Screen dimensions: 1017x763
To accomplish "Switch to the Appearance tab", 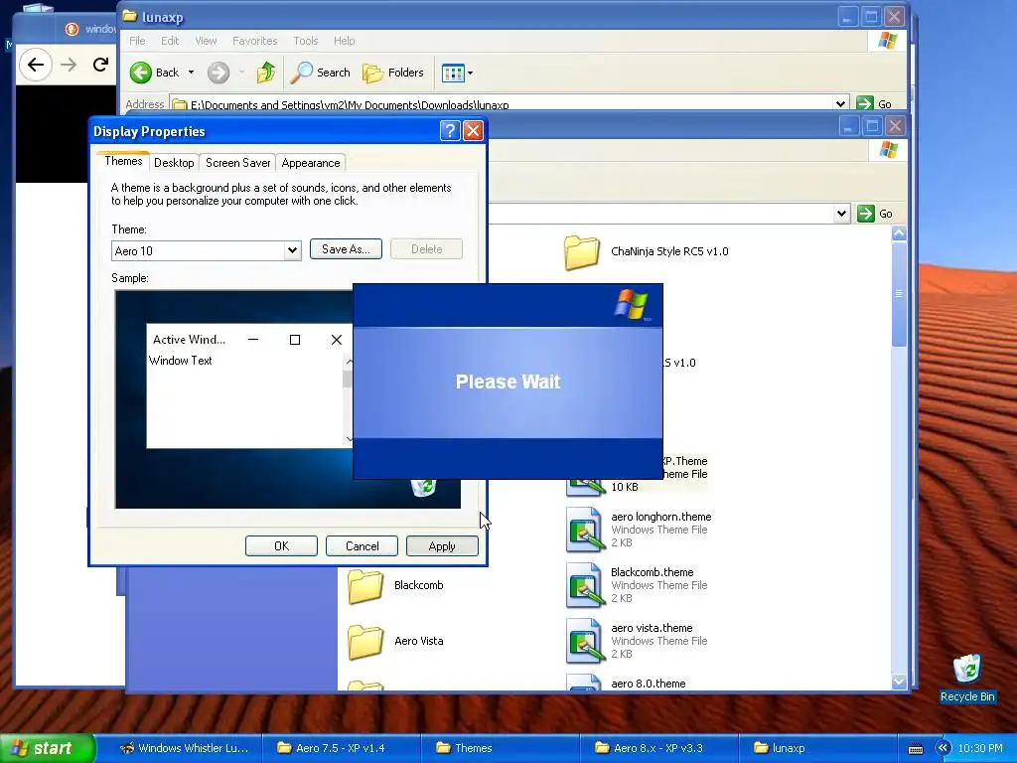I will coord(311,163).
